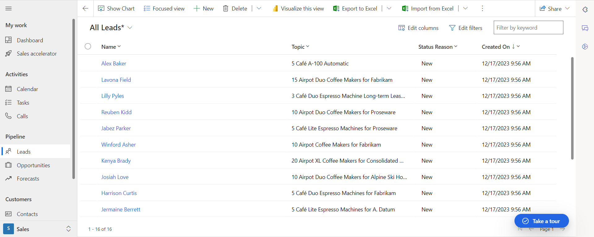Open Visualize this view in Power BI
The height and width of the screenshot is (237, 594).
point(298,8)
